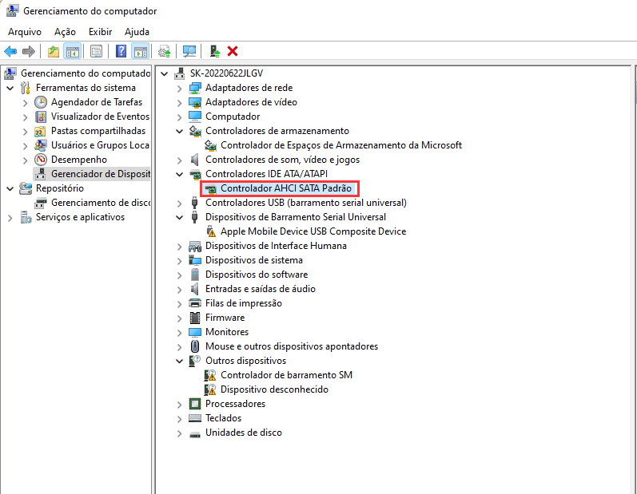Click the Up one level folder icon
This screenshot has height=494, width=637.
pyautogui.click(x=54, y=52)
